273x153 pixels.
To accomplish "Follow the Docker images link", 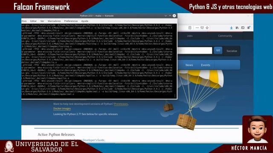I will 62,109.
